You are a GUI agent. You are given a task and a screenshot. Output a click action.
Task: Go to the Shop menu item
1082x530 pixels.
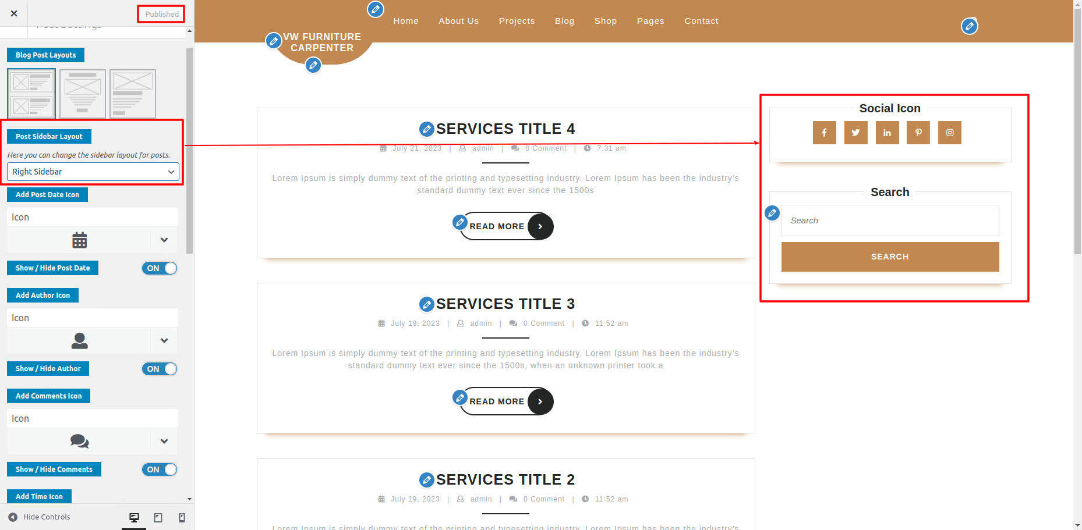click(605, 21)
